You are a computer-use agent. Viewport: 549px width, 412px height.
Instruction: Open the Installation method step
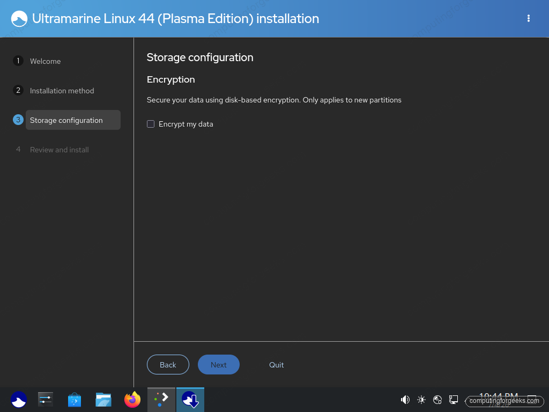(x=62, y=91)
